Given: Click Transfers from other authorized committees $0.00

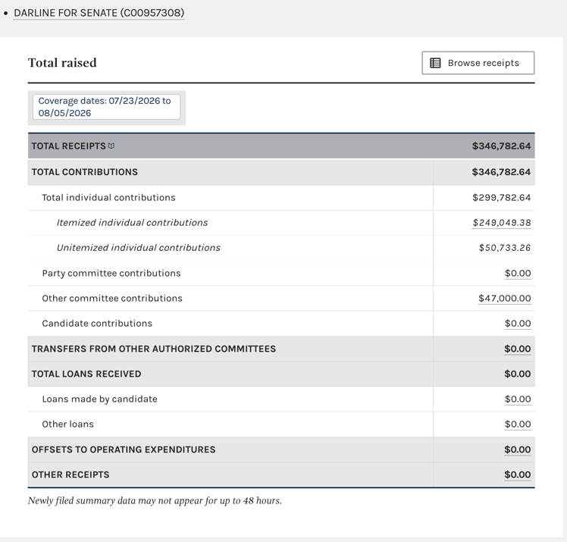Looking at the screenshot, I should pyautogui.click(x=518, y=349).
